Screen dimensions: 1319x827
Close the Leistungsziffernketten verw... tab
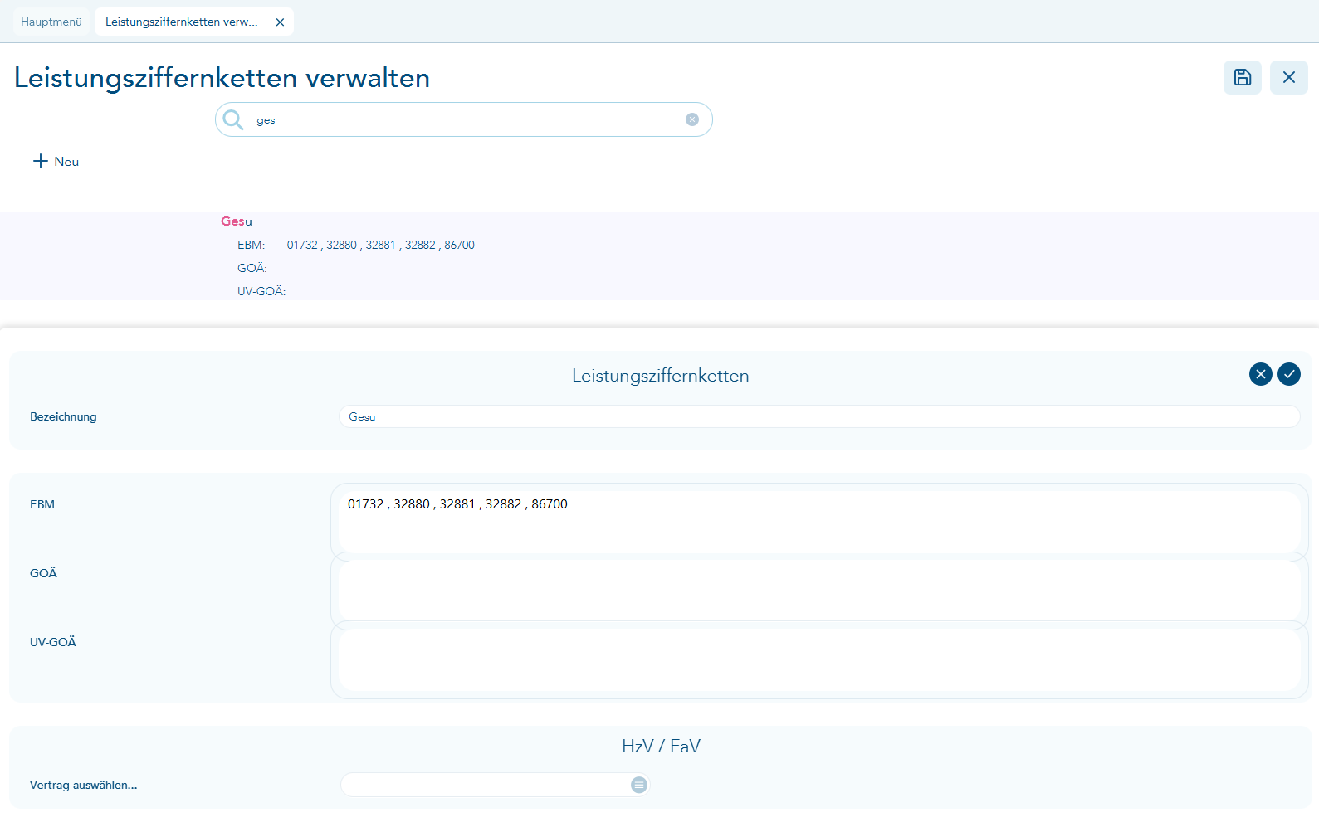tap(280, 22)
